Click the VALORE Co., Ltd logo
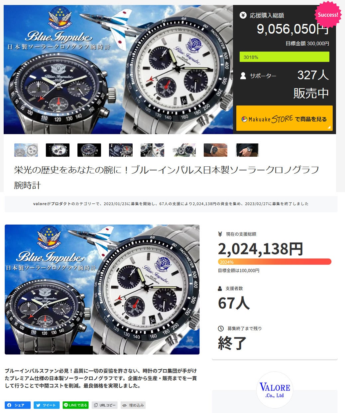Viewport: 345px width, 413px height. click(x=275, y=390)
